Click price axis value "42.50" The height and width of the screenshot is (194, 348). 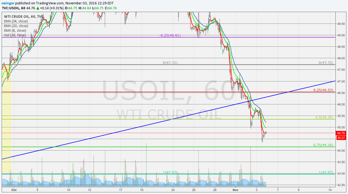[x=341, y=185]
